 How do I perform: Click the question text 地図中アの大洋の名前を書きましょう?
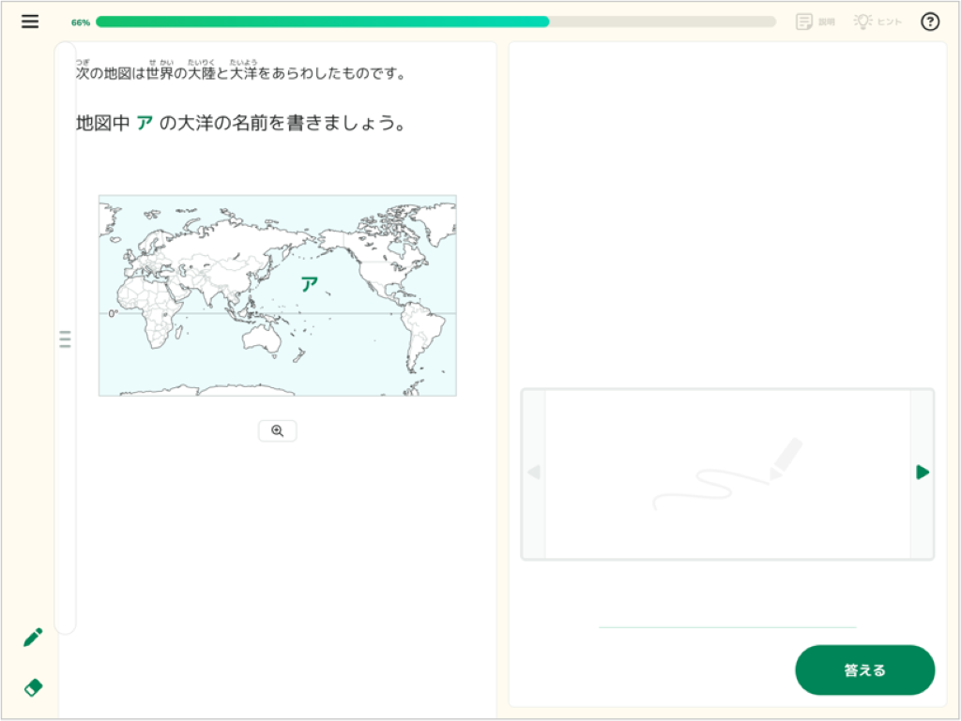[x=240, y=123]
